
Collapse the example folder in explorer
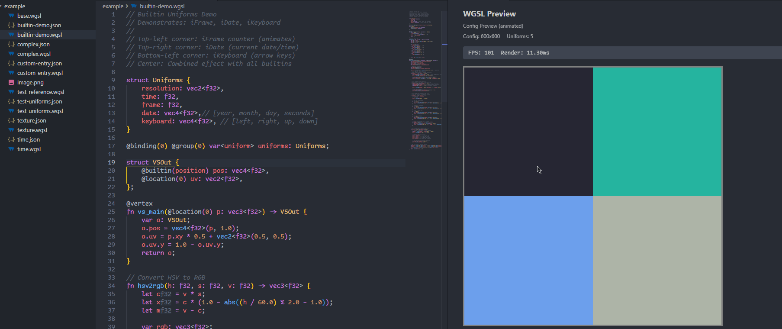(x=15, y=6)
